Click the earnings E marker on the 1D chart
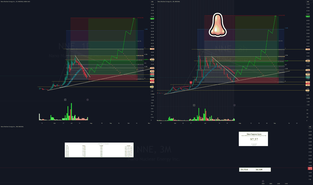This screenshot has height=185, width=313. pos(65,100)
